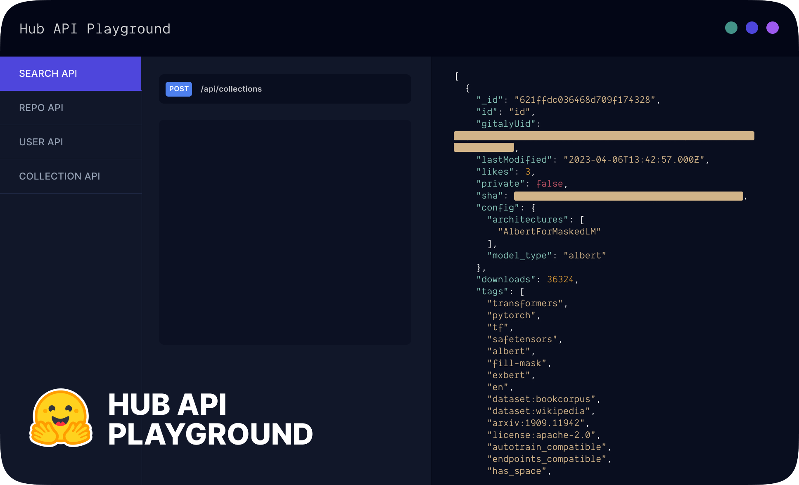799x485 pixels.
Task: Click the redacted sha value bar
Action: point(628,196)
